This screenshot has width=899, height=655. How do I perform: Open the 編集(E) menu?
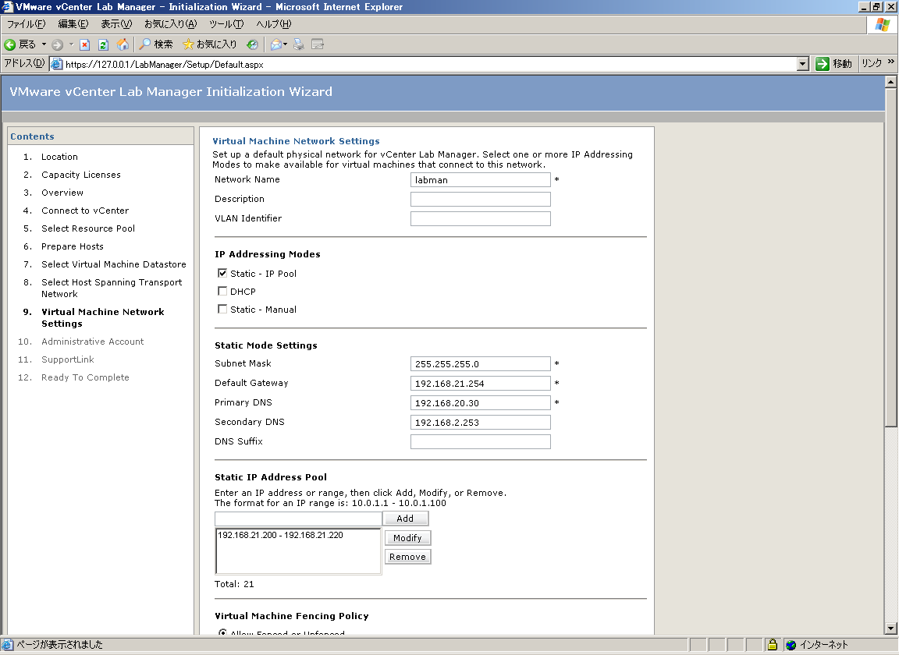click(x=73, y=24)
